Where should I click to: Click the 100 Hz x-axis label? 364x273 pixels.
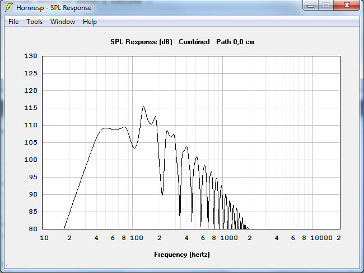(137, 238)
